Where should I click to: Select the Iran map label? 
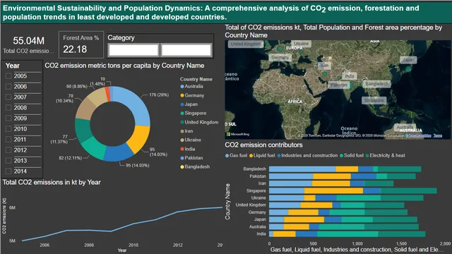click(x=324, y=66)
